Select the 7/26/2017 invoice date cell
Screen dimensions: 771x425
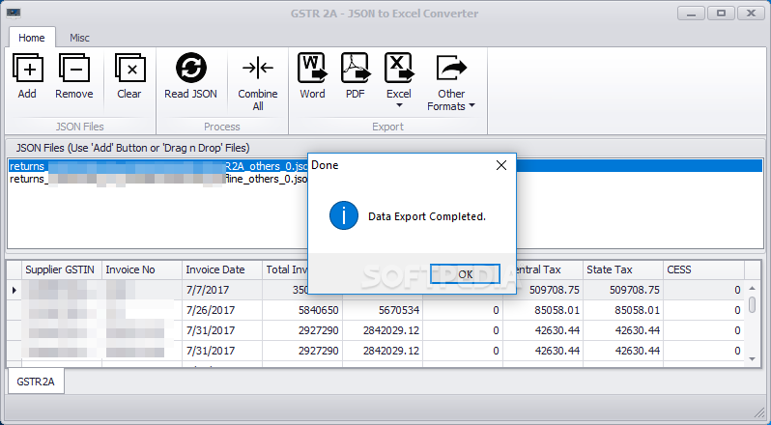(x=222, y=310)
